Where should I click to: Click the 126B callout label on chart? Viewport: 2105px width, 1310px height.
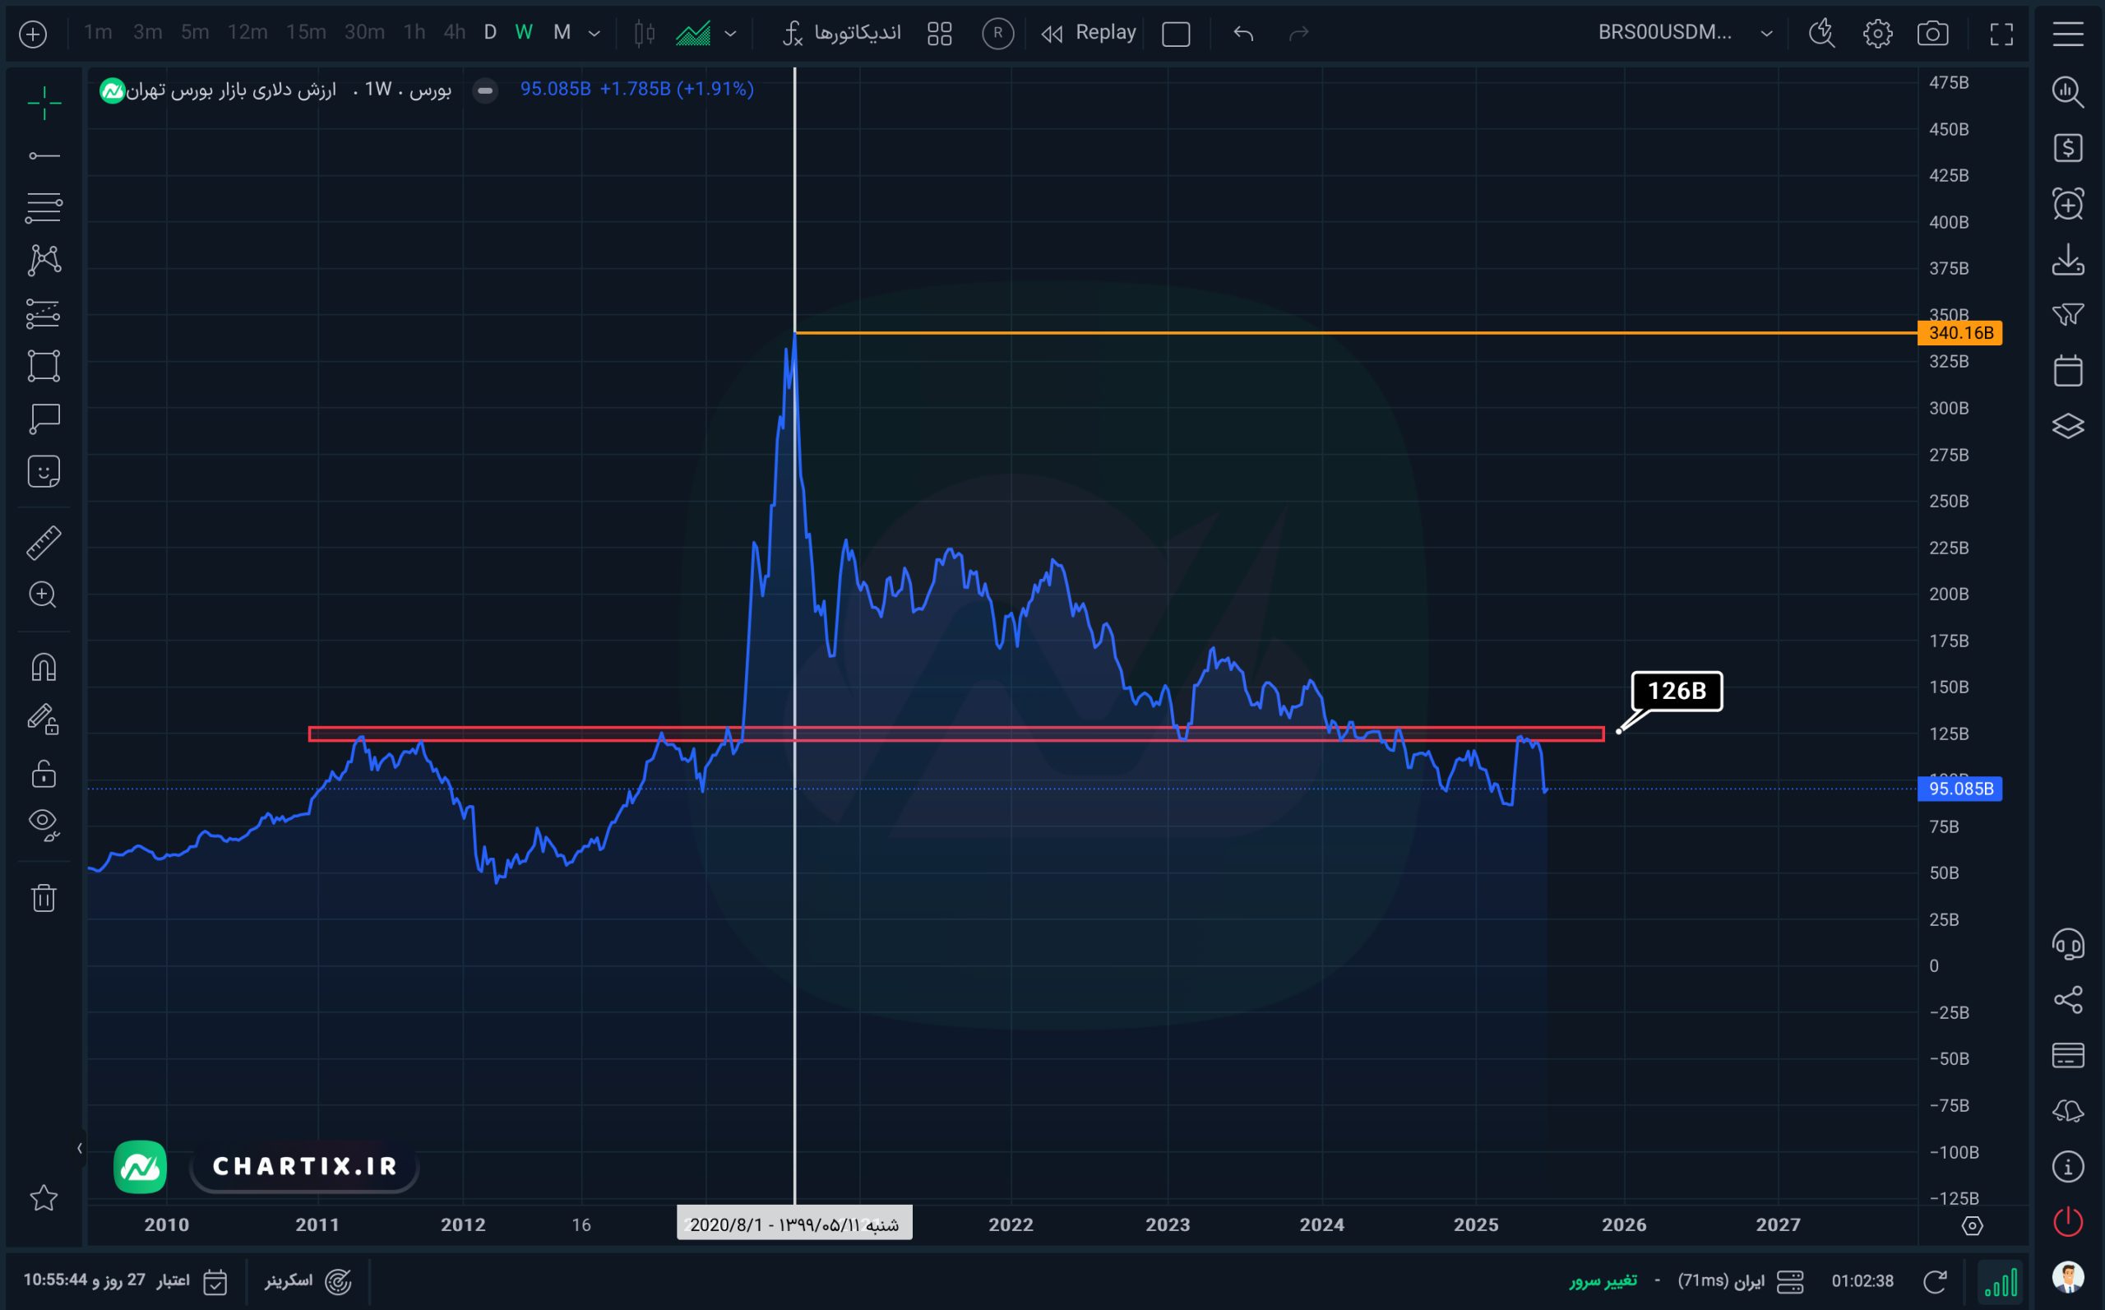1677,691
